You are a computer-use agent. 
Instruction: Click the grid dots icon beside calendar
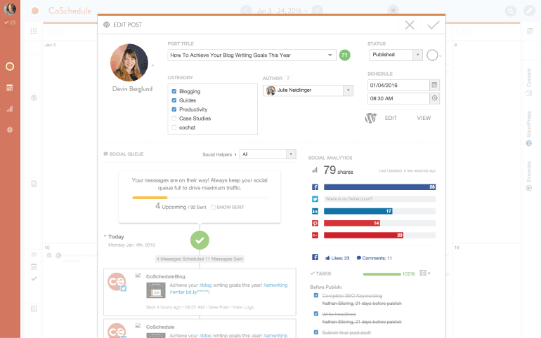[x=34, y=32]
